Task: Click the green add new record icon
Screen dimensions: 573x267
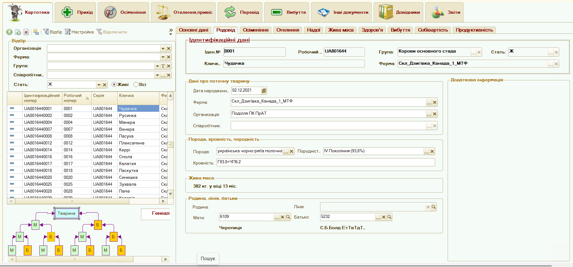Action: click(x=9, y=32)
